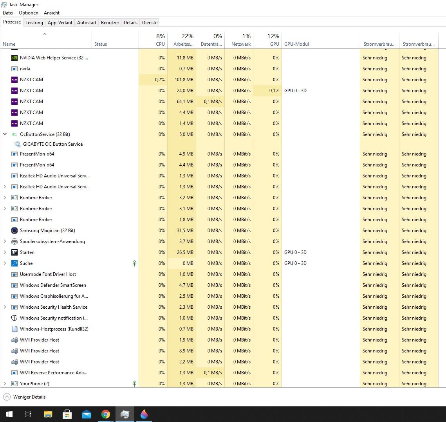This screenshot has width=446, height=422.
Task: Switch to the Autostart tab
Action: pos(87,23)
